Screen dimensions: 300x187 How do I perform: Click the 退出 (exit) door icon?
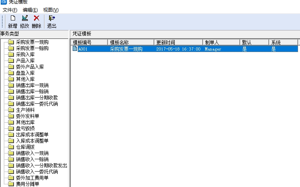52,19
